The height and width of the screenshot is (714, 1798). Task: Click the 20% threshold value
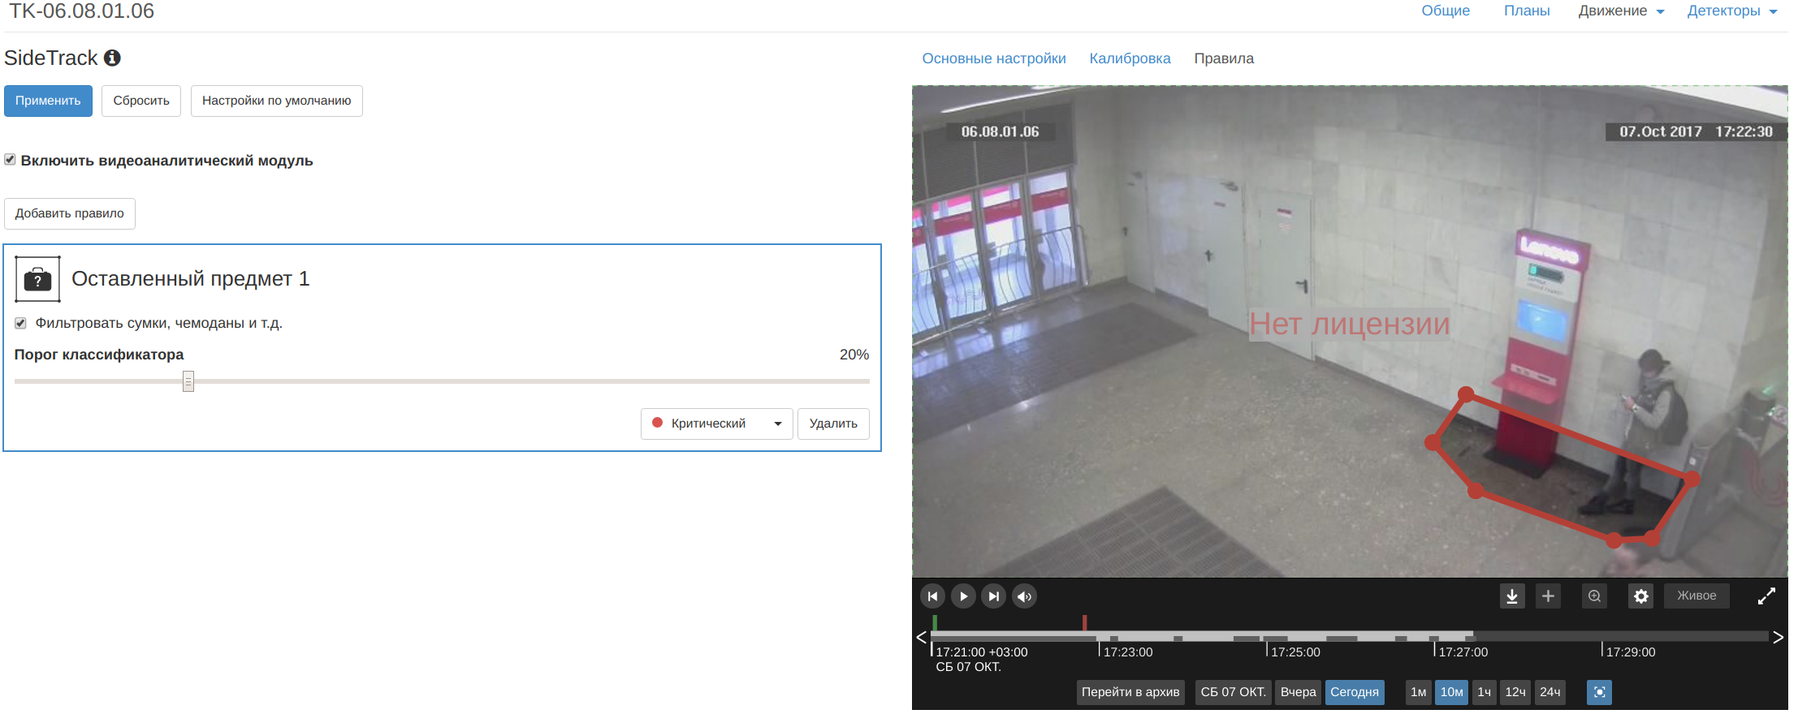[854, 355]
